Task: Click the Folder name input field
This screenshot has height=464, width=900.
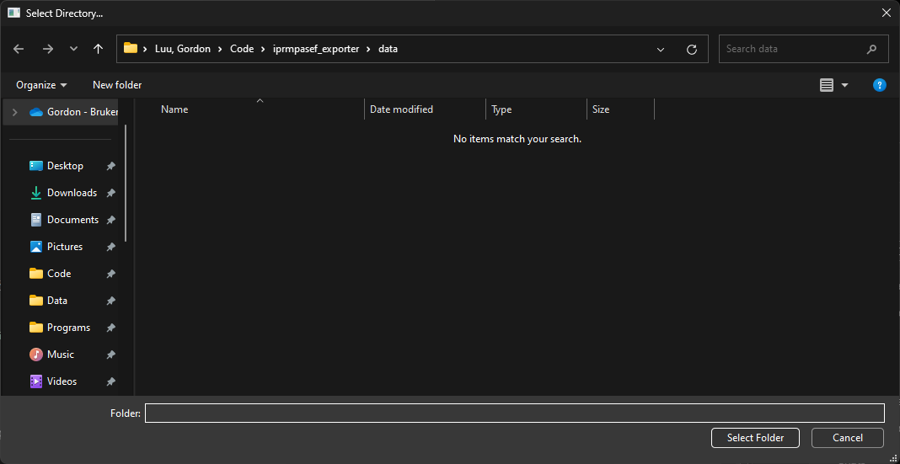Action: tap(515, 413)
